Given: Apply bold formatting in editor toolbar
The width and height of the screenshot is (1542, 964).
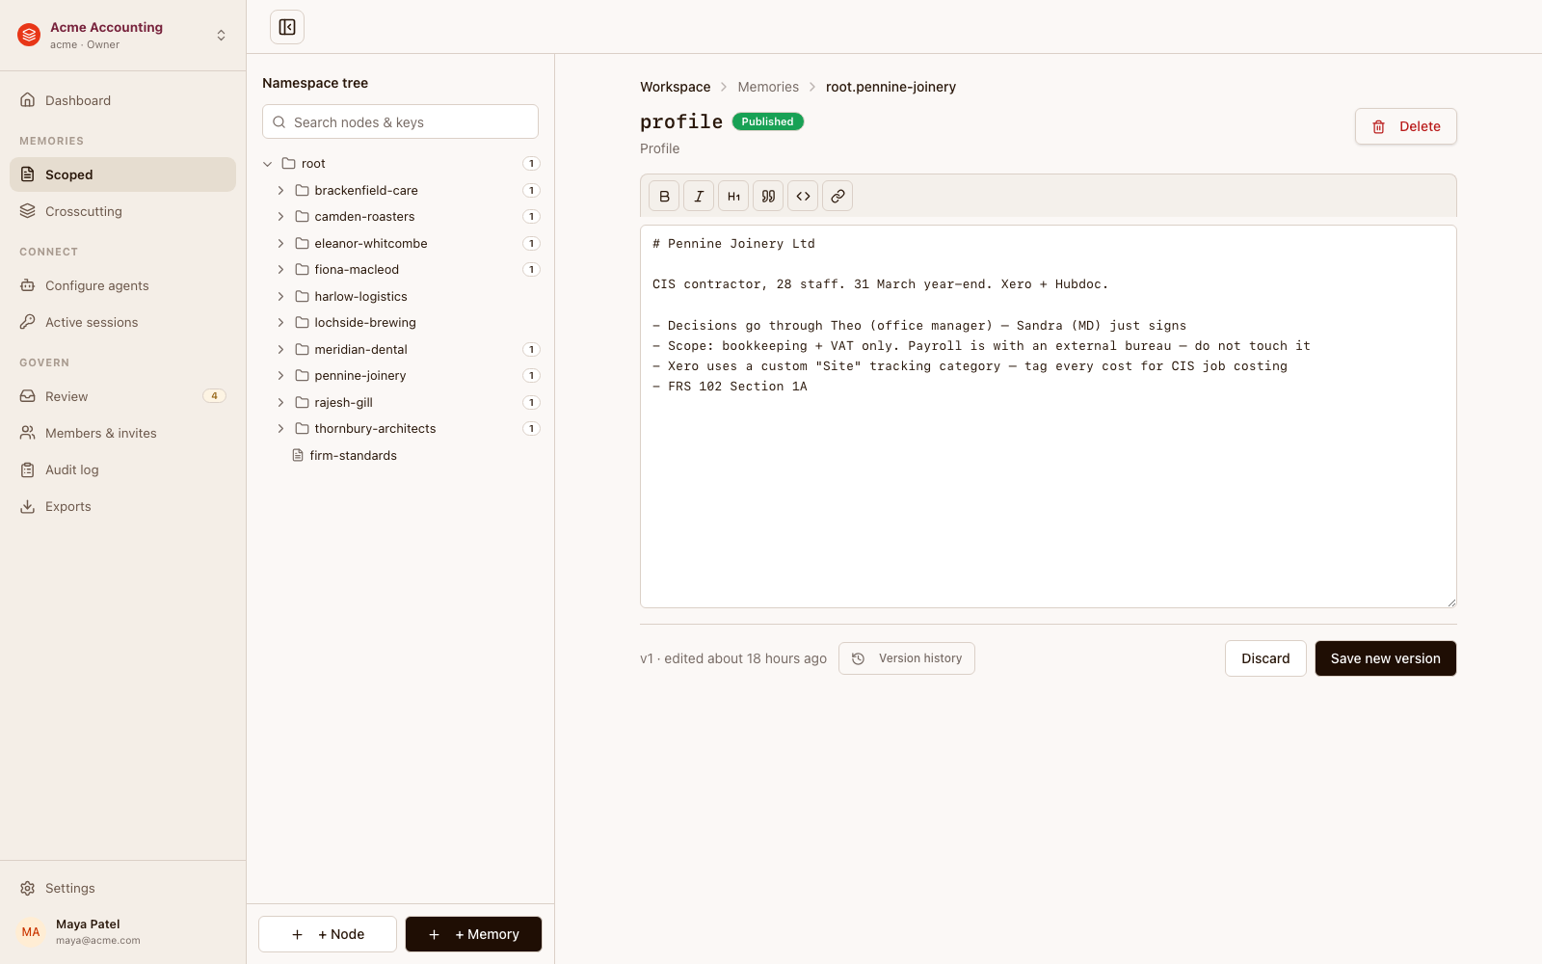Looking at the screenshot, I should pos(664,196).
